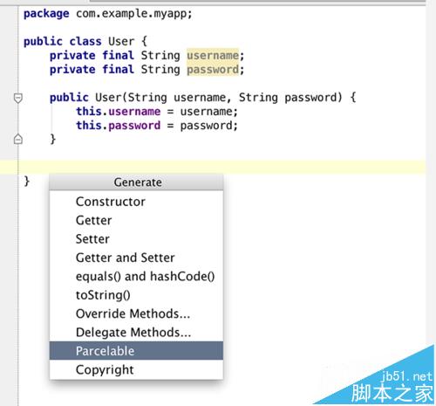Click this.password in the constructor
This screenshot has height=406, width=436.
[x=118, y=126]
